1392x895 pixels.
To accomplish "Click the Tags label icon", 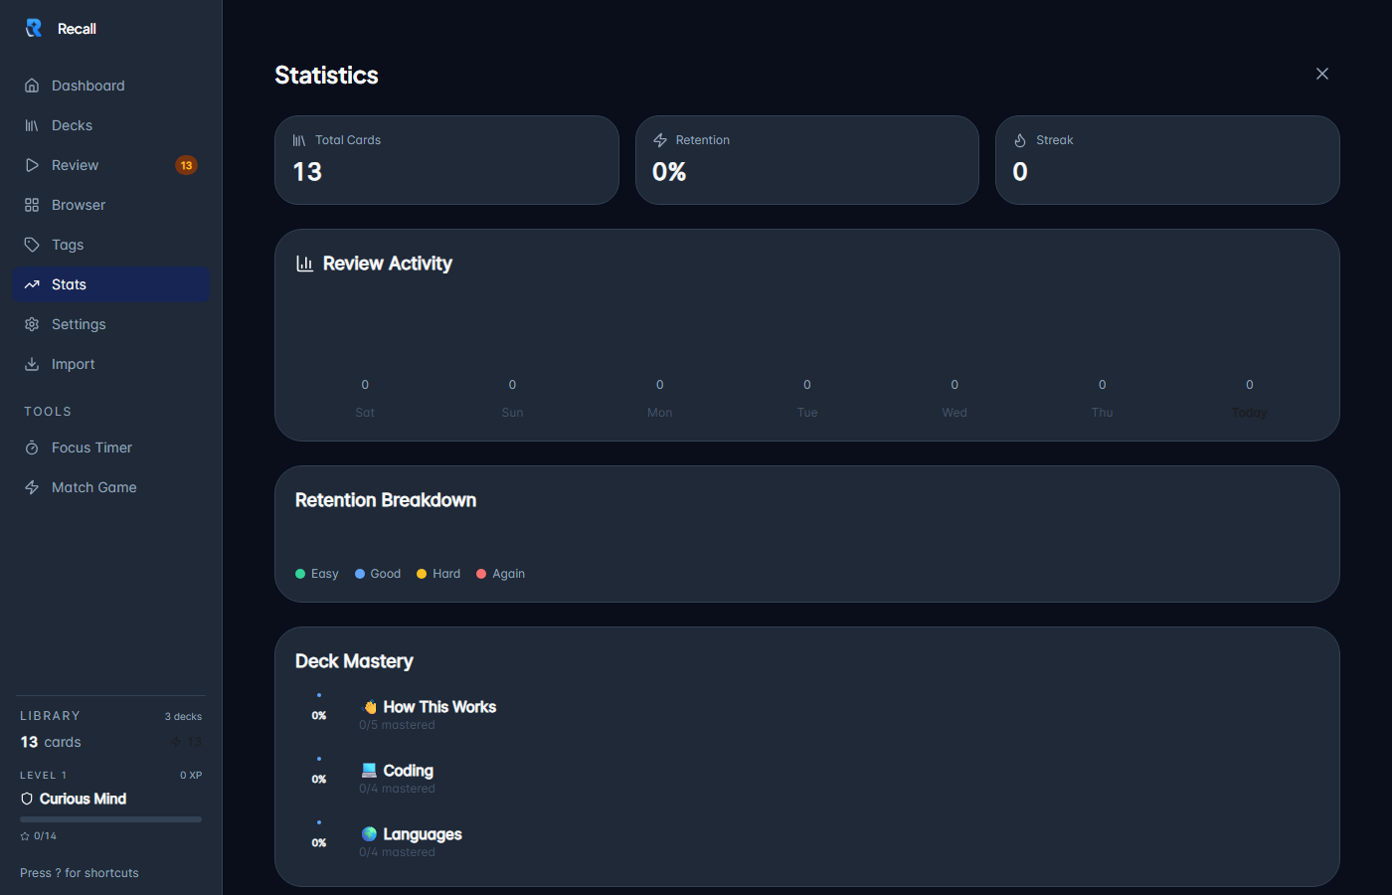I will [x=32, y=245].
